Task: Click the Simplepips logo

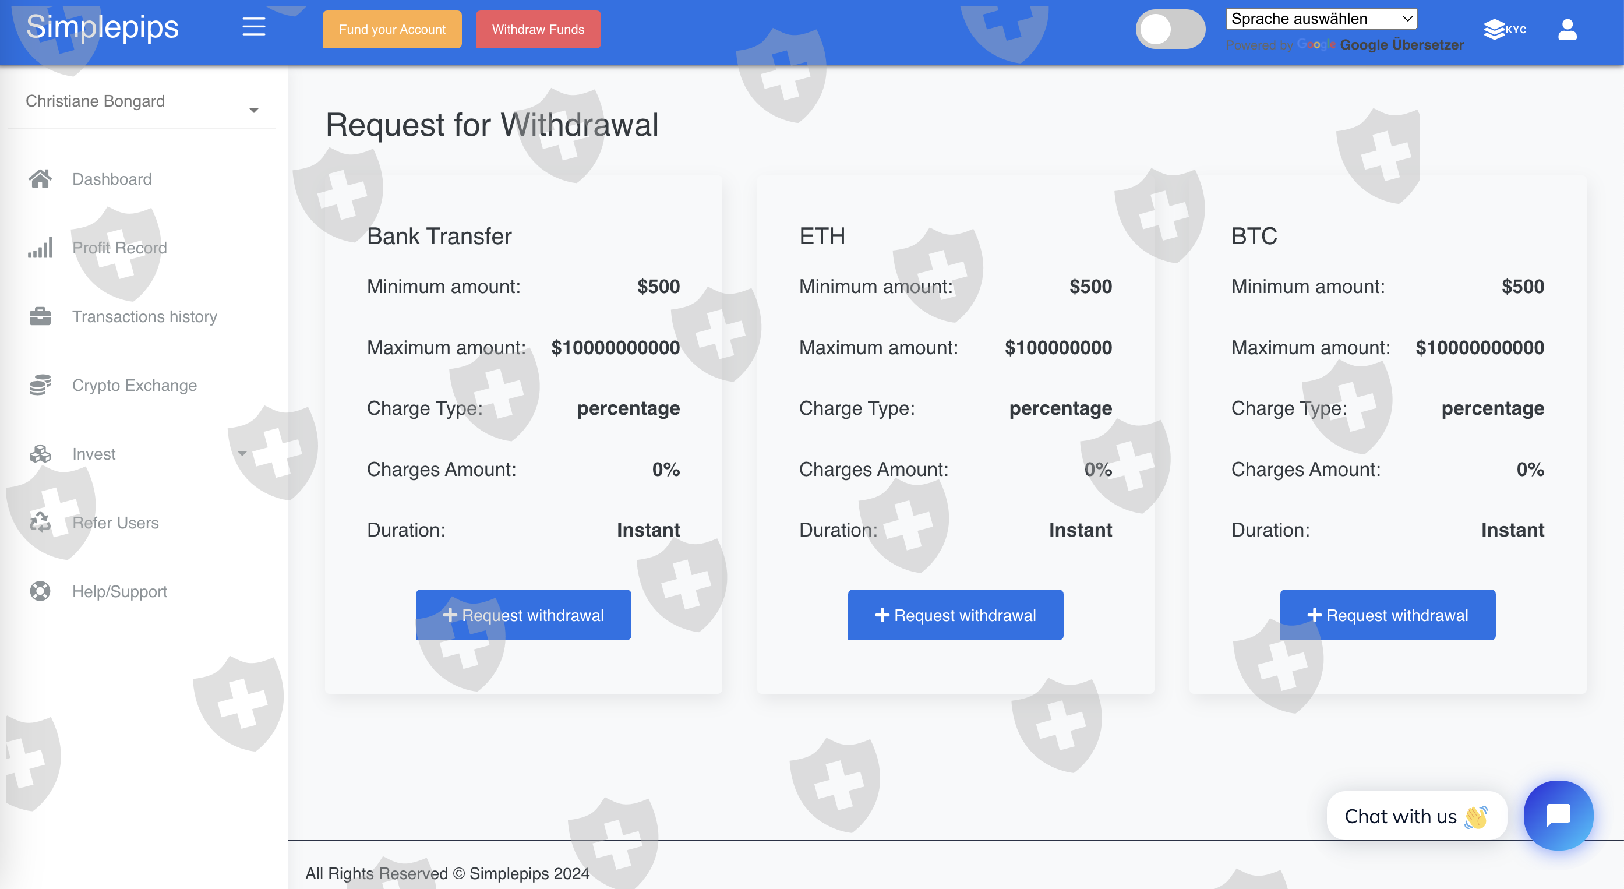Action: tap(102, 27)
